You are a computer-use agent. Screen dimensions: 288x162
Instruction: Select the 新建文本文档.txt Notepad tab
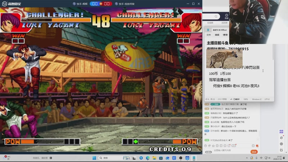[220, 30]
